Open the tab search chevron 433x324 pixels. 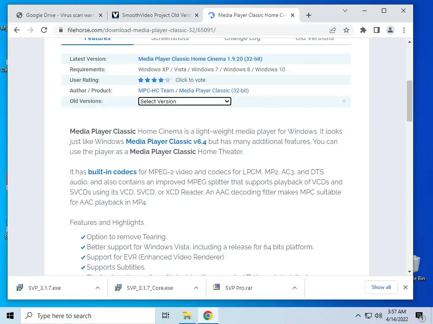345,11
